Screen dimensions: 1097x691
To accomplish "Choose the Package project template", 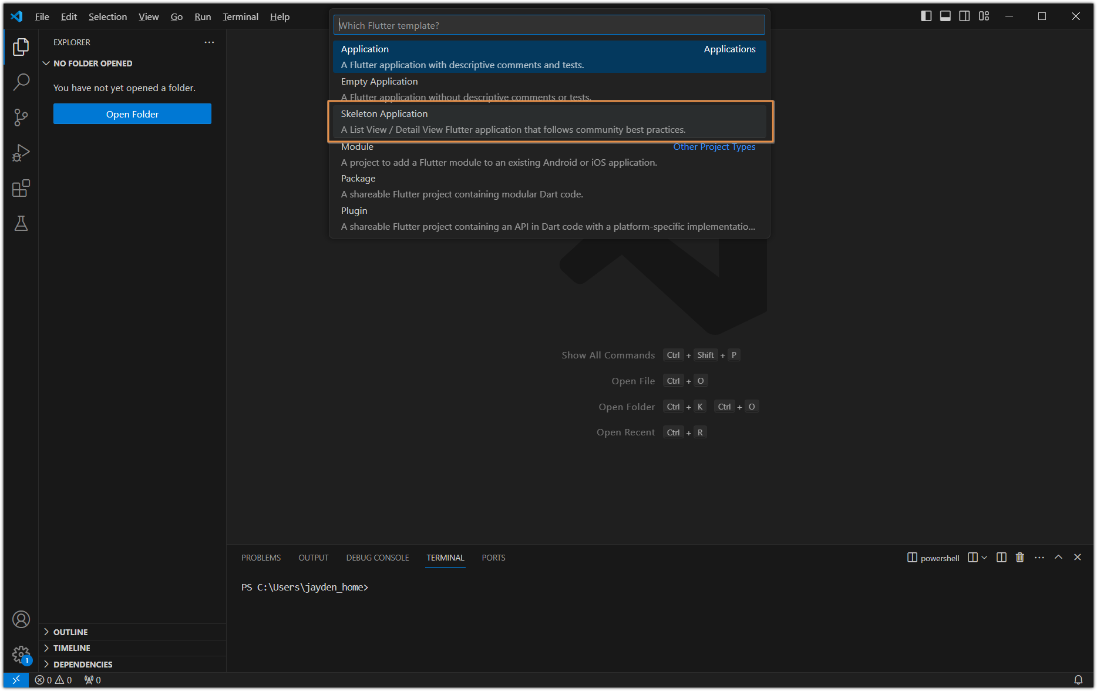I will pyautogui.click(x=549, y=186).
